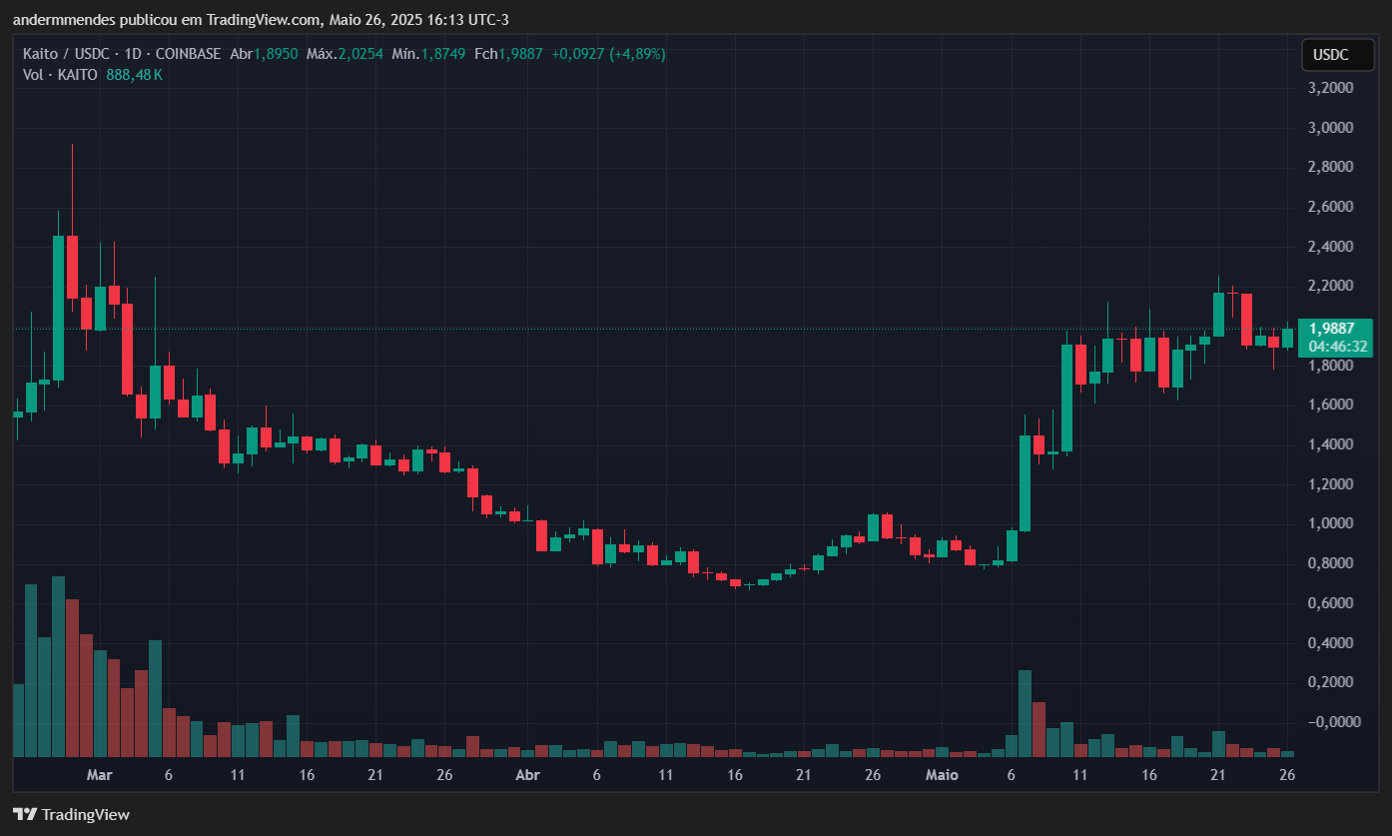Click the USDC currency button

coord(1337,55)
